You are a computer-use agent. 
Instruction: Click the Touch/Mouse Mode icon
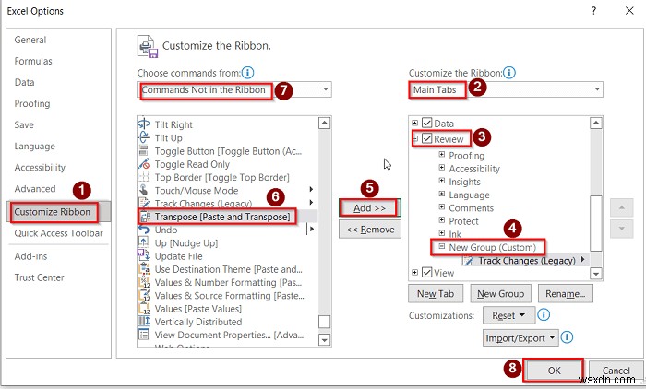pos(143,190)
